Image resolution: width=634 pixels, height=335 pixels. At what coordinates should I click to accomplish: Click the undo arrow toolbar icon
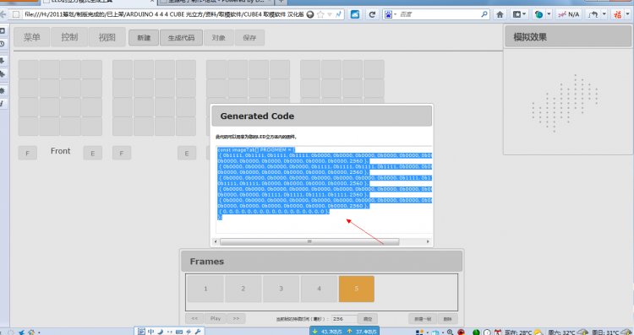(593, 14)
